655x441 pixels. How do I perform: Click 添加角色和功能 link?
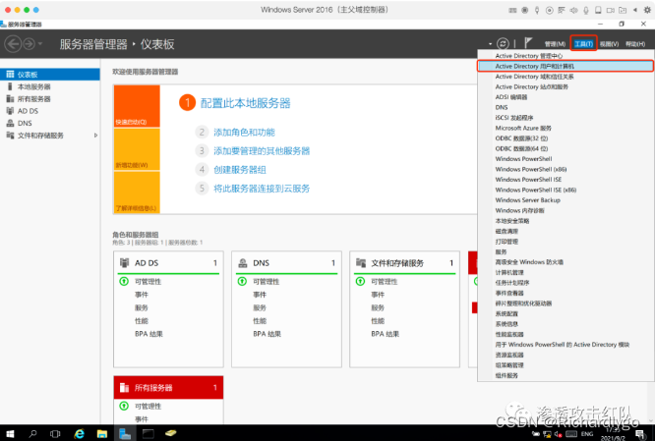(x=244, y=133)
